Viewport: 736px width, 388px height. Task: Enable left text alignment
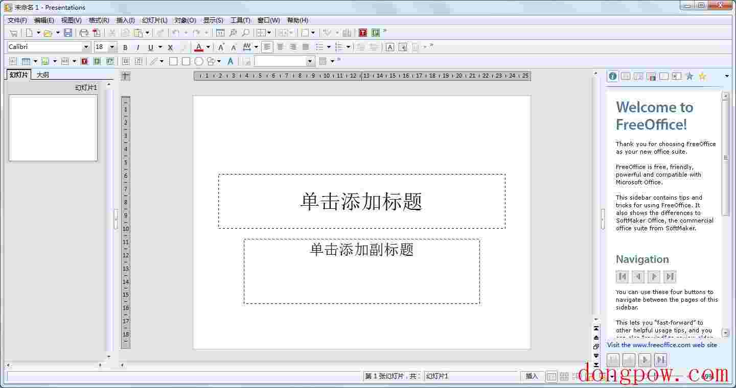(267, 47)
